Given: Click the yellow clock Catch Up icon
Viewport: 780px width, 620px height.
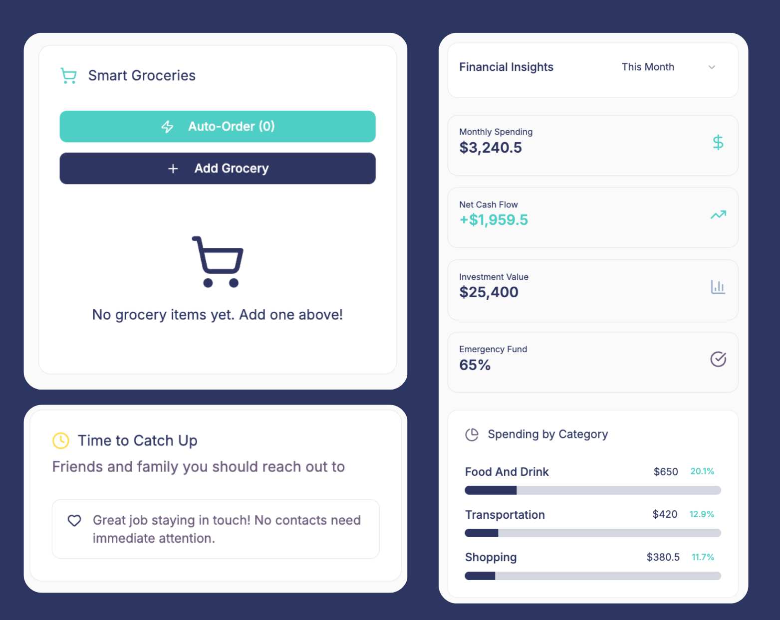Looking at the screenshot, I should pyautogui.click(x=61, y=440).
